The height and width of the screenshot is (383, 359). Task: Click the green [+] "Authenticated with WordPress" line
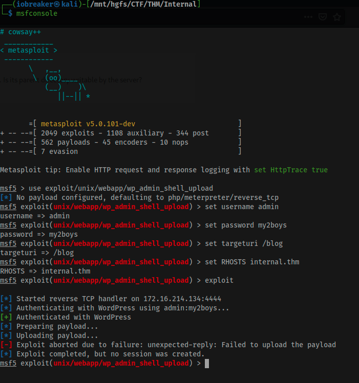click(x=66, y=318)
